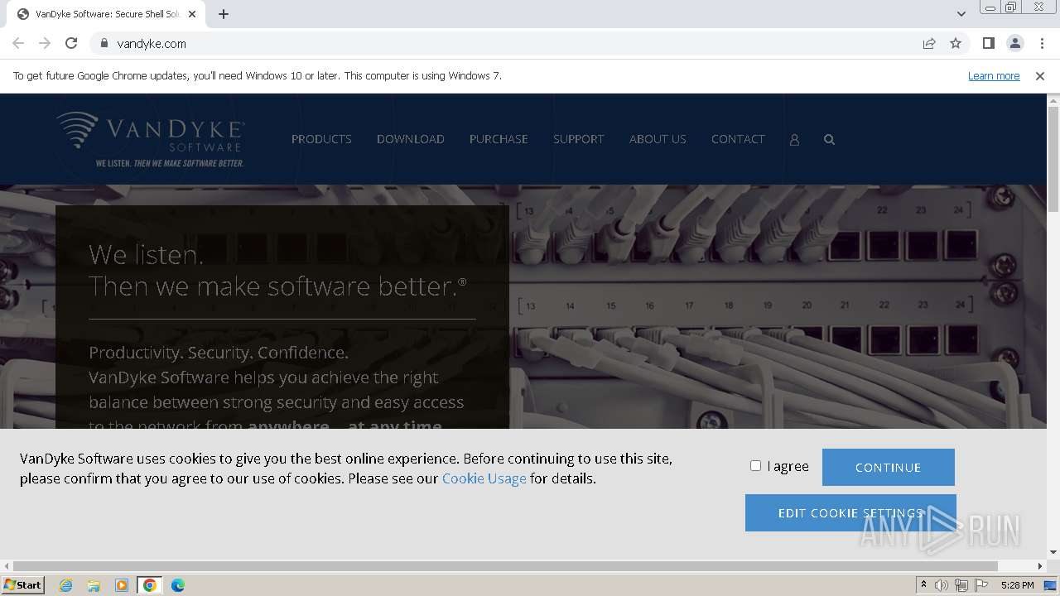1060x596 pixels.
Task: Open a new tab with plus button
Action: click(224, 14)
